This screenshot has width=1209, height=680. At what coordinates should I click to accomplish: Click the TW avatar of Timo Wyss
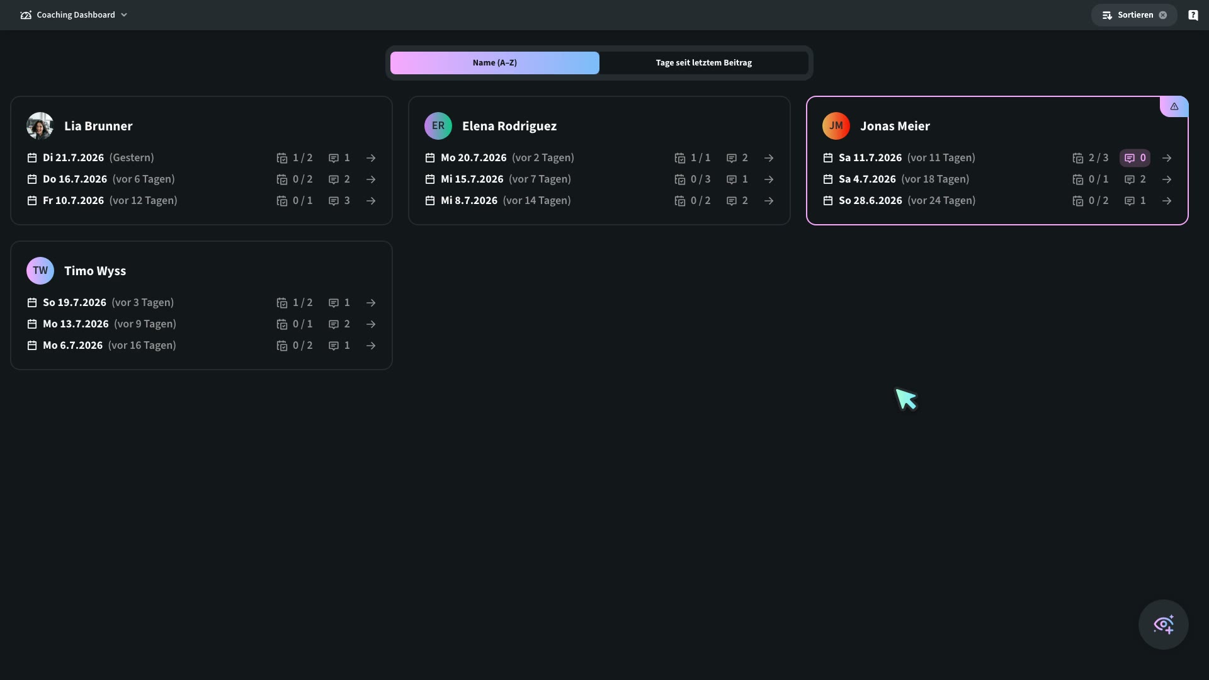pos(40,271)
